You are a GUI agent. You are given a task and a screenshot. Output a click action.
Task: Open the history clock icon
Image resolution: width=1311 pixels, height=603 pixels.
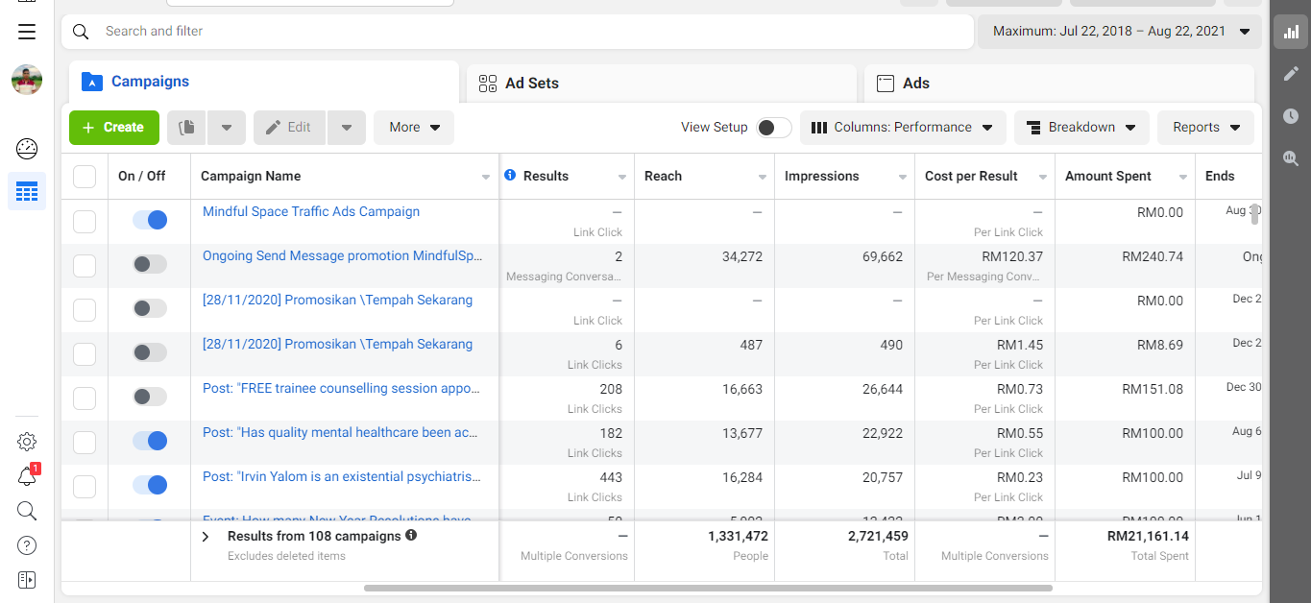pyautogui.click(x=1291, y=116)
